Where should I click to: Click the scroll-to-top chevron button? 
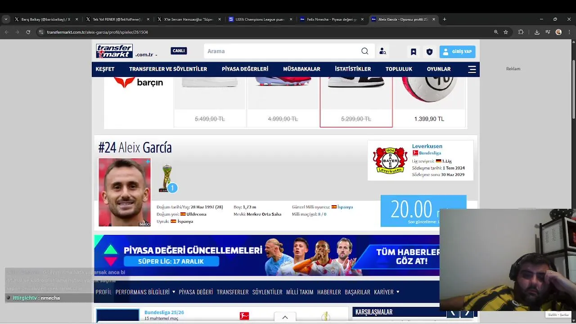pos(285,317)
